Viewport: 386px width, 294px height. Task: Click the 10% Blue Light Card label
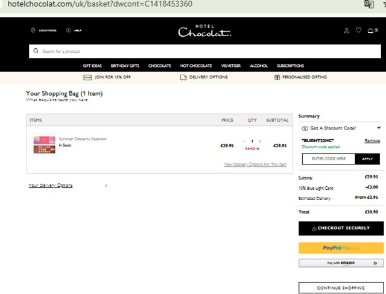316,189
